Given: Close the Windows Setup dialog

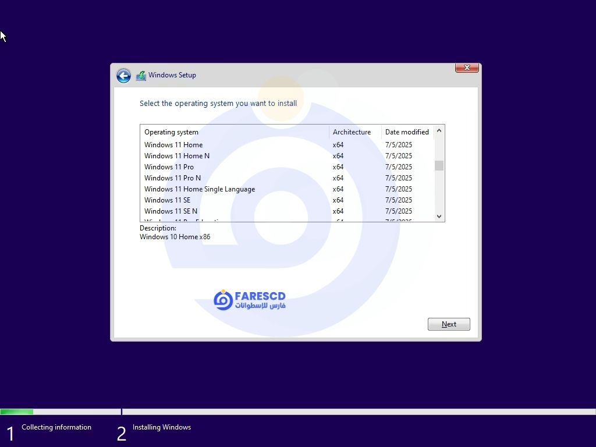Looking at the screenshot, I should pyautogui.click(x=467, y=68).
